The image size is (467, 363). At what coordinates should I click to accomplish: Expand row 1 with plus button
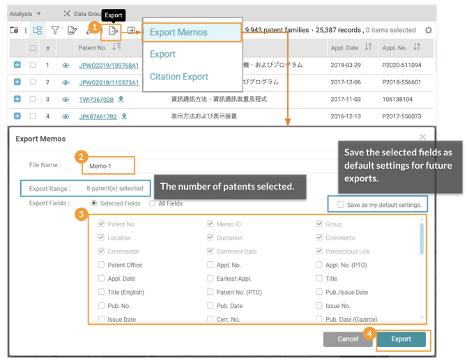[17, 65]
